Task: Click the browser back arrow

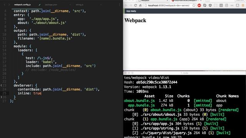Action: 126,5
